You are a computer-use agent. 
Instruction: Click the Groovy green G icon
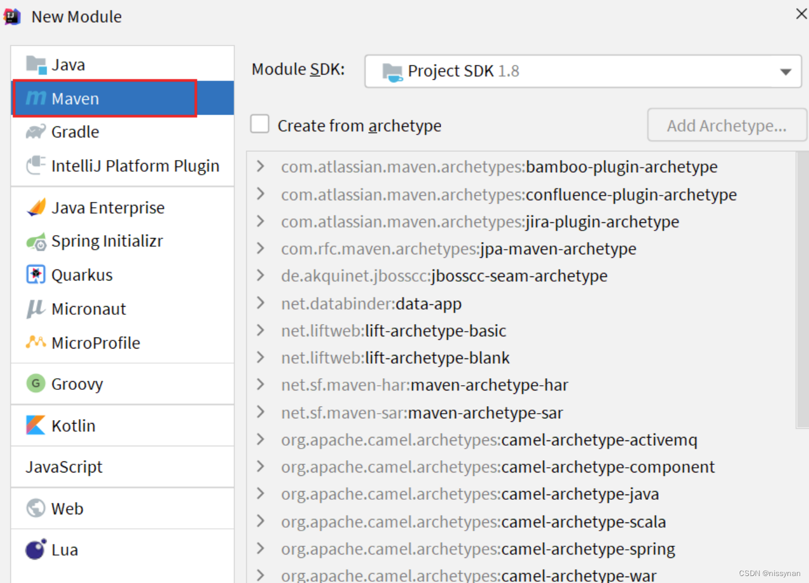point(36,383)
